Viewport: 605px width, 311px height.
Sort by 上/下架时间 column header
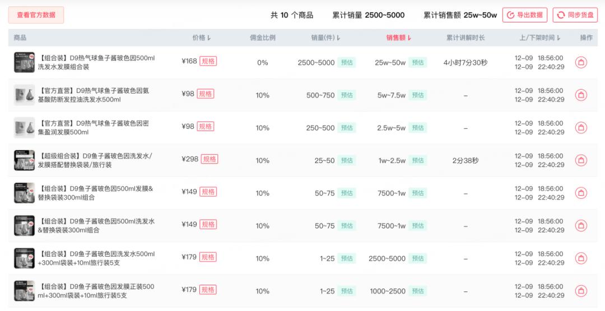pyautogui.click(x=540, y=38)
